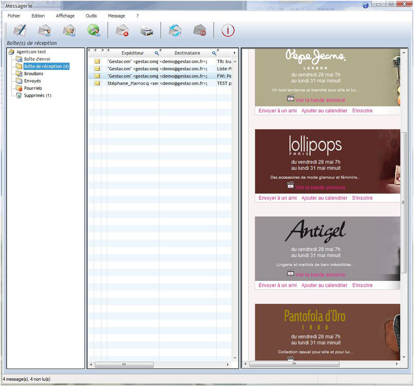414x386 pixels.
Task: Click the Expéditeur column search magnifier
Action: [x=157, y=53]
